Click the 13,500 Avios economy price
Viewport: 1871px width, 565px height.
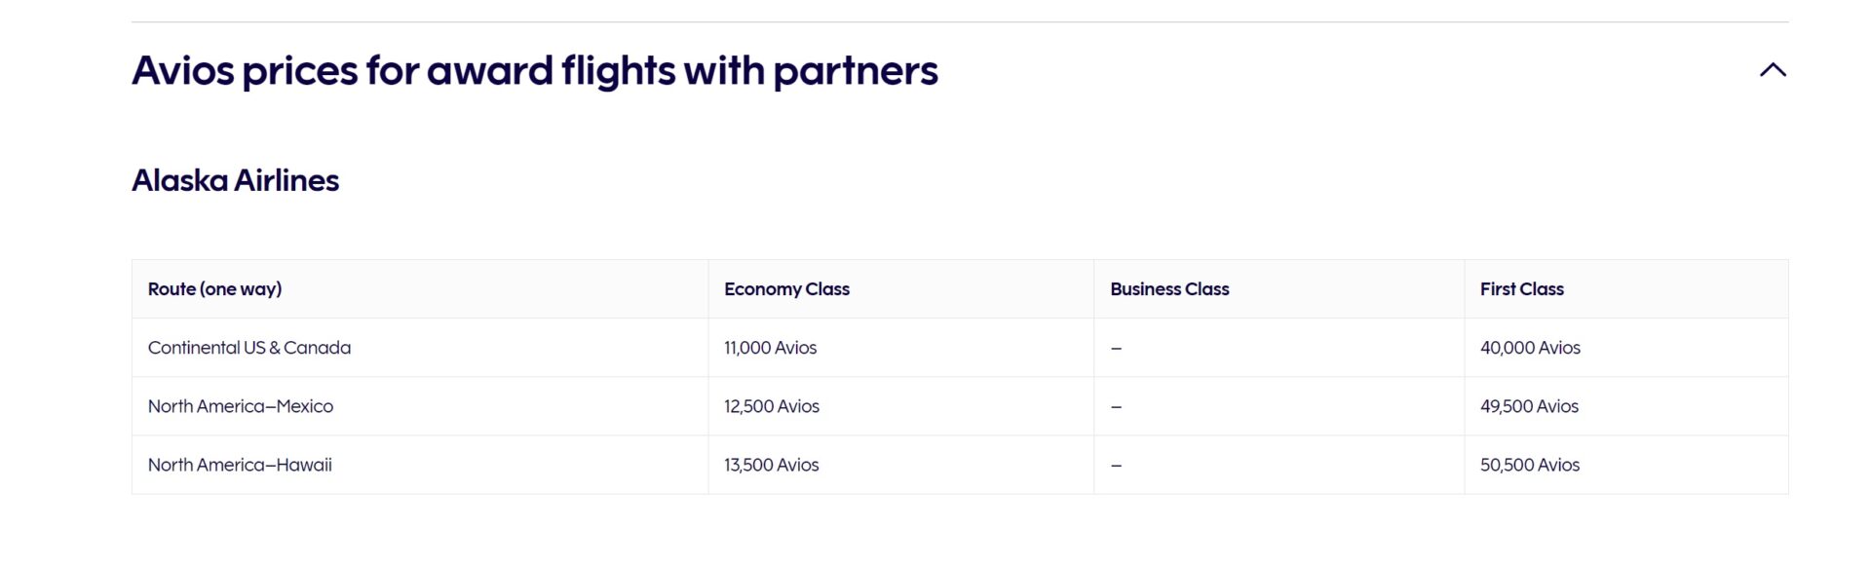point(771,465)
